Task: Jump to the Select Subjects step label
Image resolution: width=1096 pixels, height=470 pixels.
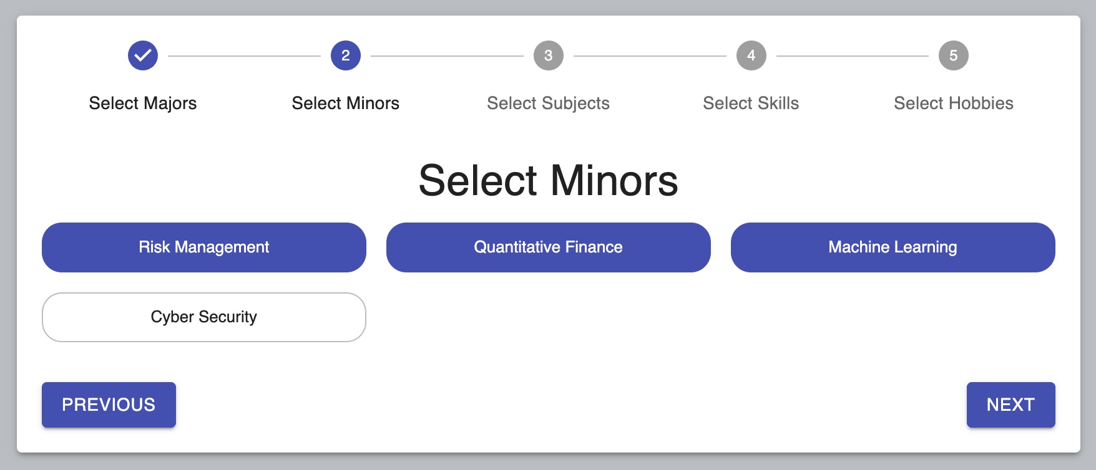Action: [548, 103]
